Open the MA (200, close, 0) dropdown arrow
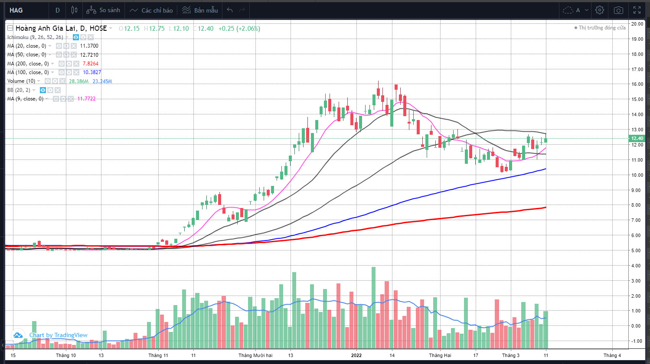The image size is (650, 364). point(53,64)
